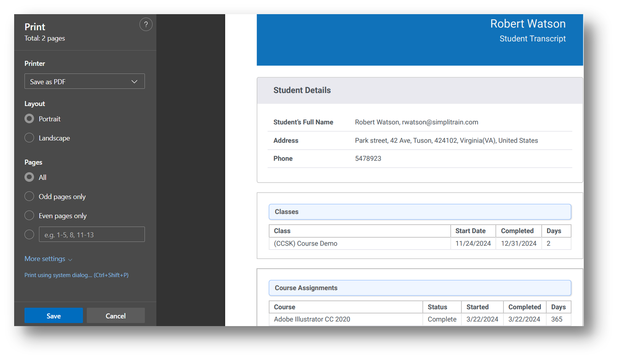Open the Save as PDF printer dropdown
Viewport: 617px width, 359px height.
[84, 82]
